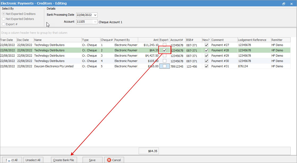Close the Electronic Payments window
Viewport: 297px width, 163px height.
click(291, 4)
